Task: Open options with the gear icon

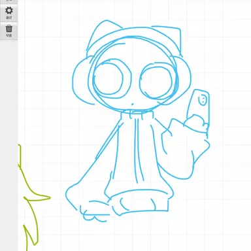Action: (x=9, y=10)
